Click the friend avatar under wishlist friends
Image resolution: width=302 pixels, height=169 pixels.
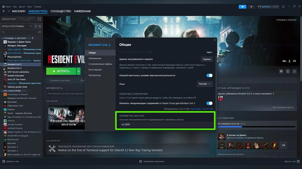coord(221,98)
